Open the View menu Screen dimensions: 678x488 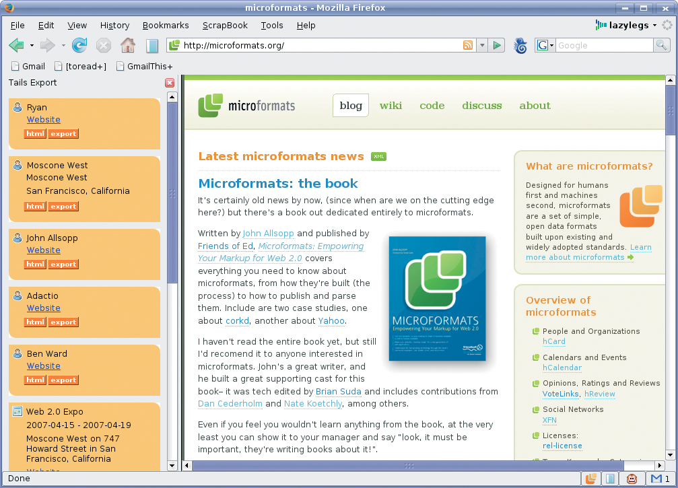click(x=77, y=25)
